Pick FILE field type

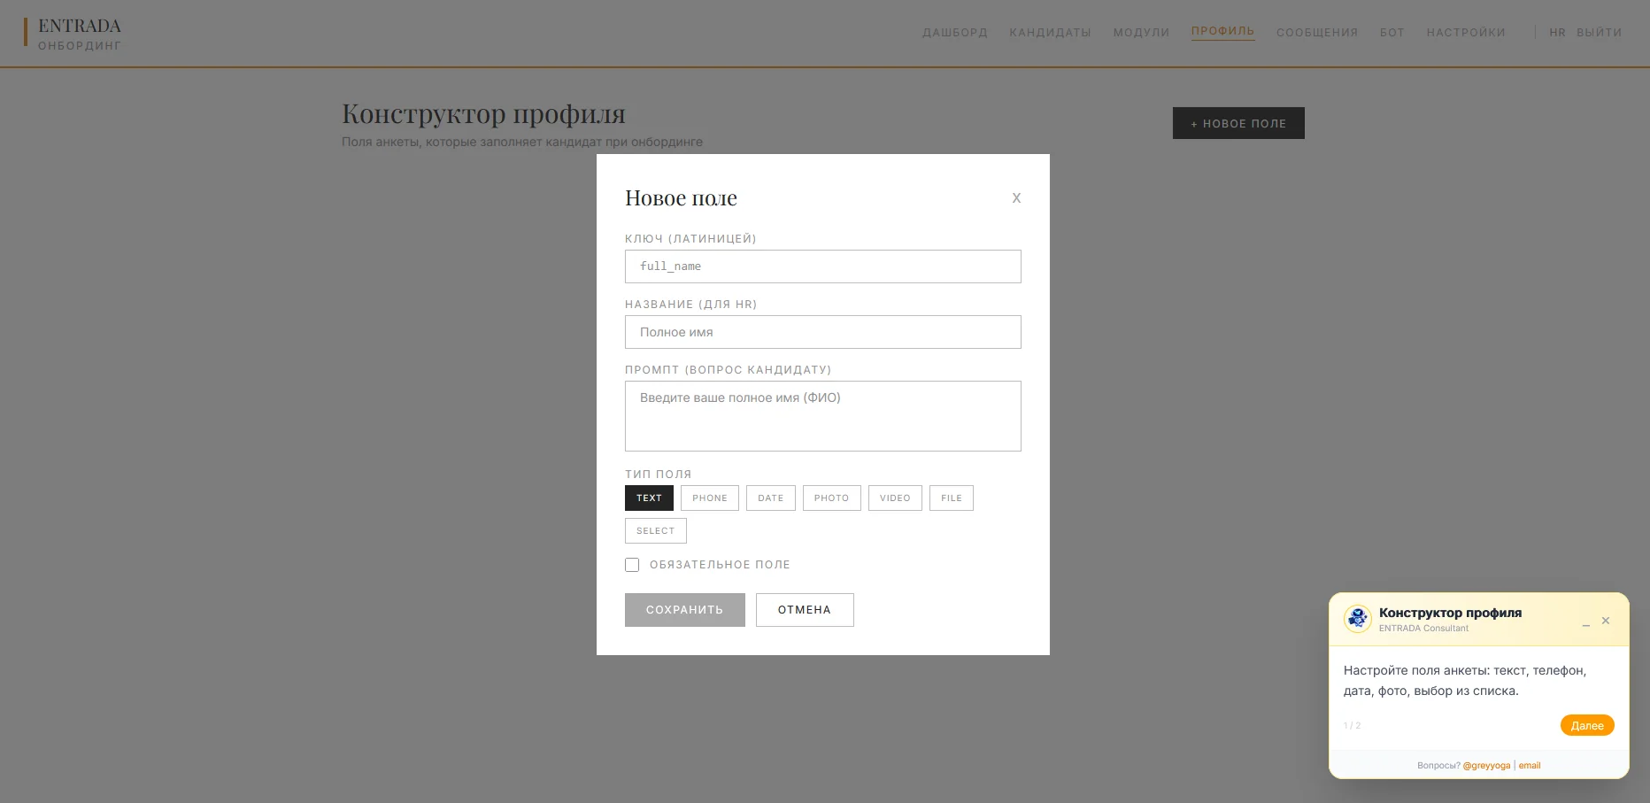[952, 498]
